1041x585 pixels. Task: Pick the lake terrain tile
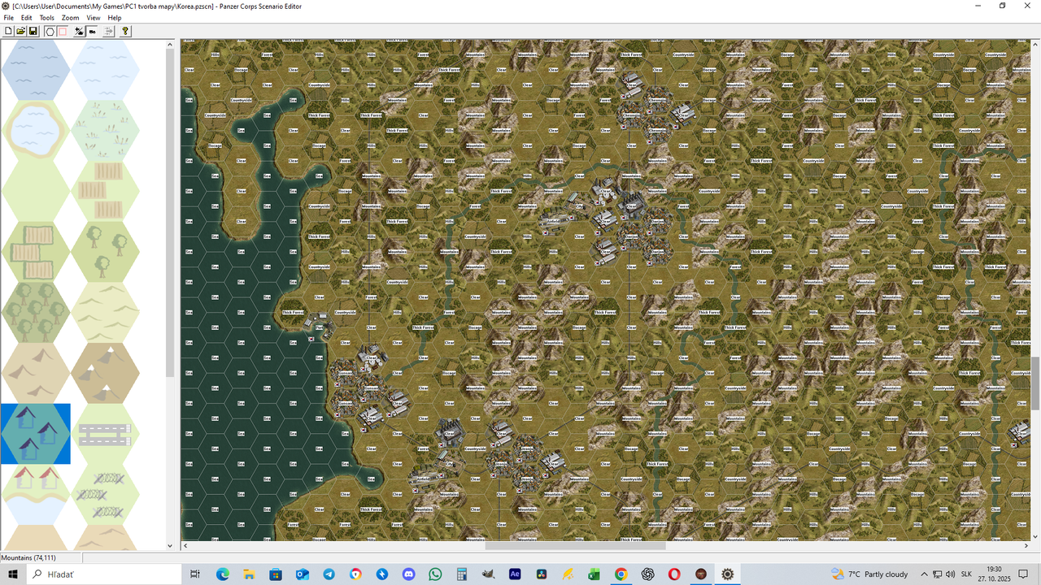tap(36, 130)
